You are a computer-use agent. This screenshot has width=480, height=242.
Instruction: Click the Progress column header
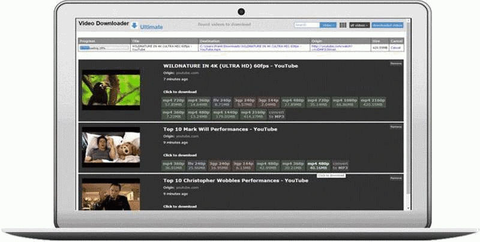pos(104,41)
